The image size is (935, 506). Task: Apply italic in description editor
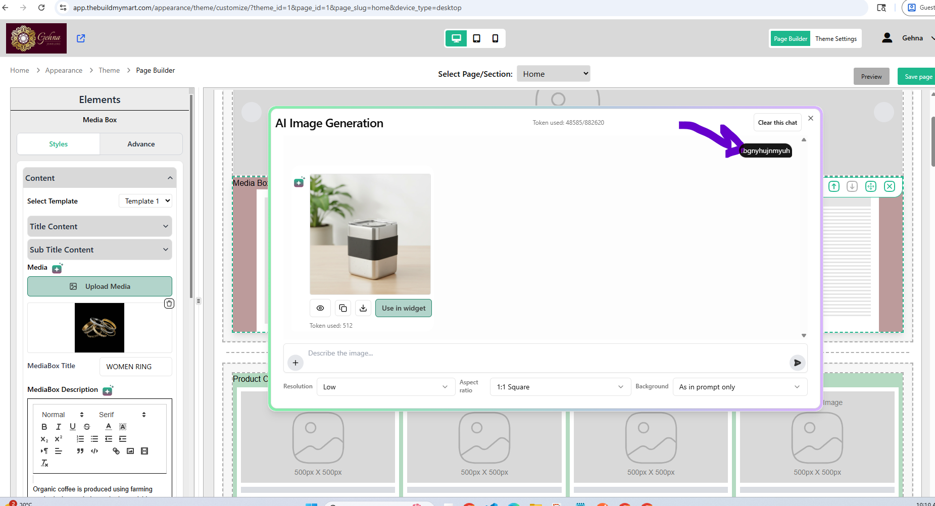pyautogui.click(x=59, y=427)
